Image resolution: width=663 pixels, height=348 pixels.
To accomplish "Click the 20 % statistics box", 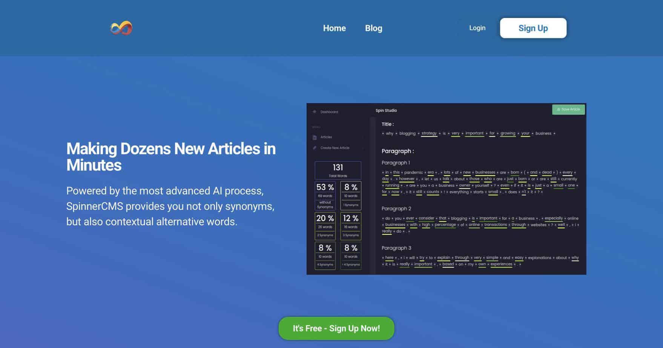I will (x=325, y=226).
